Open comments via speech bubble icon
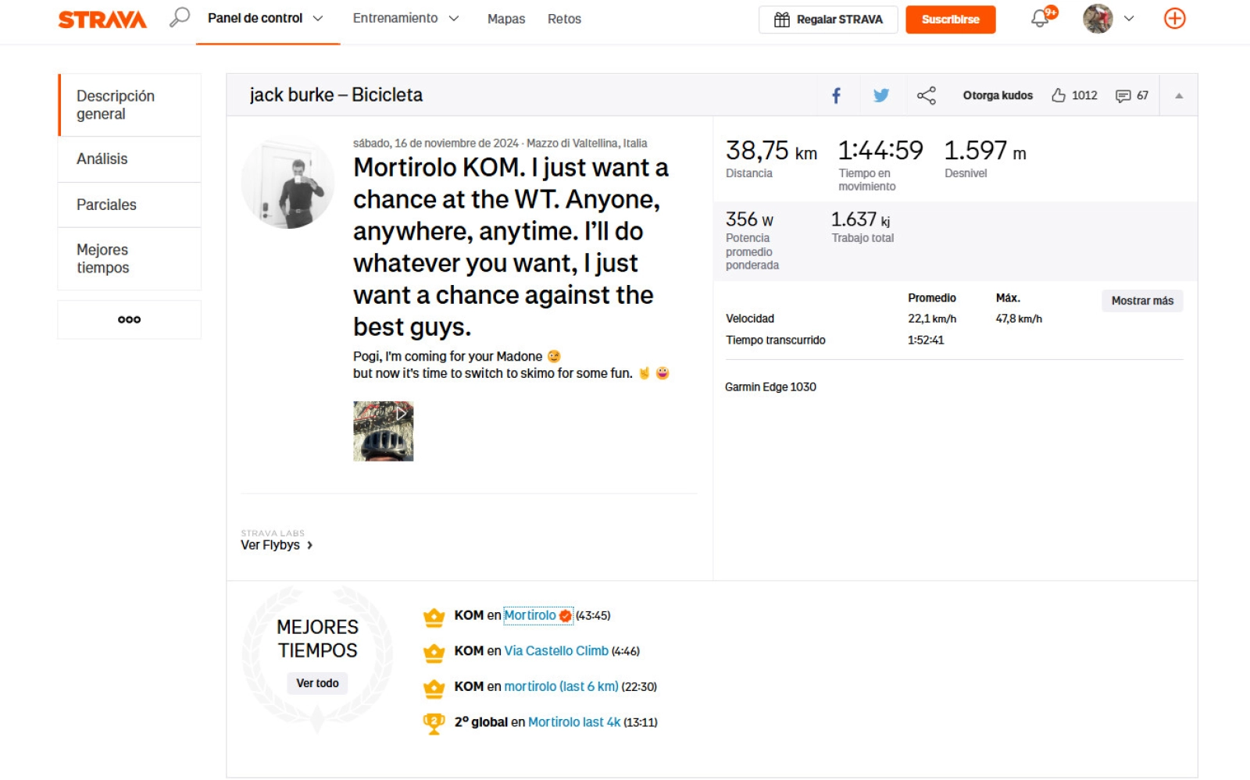The image size is (1250, 780). (x=1123, y=95)
